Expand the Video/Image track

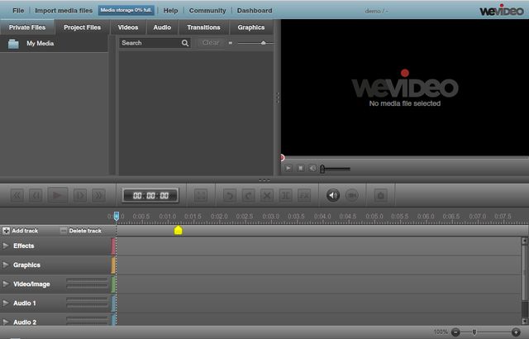coord(6,284)
